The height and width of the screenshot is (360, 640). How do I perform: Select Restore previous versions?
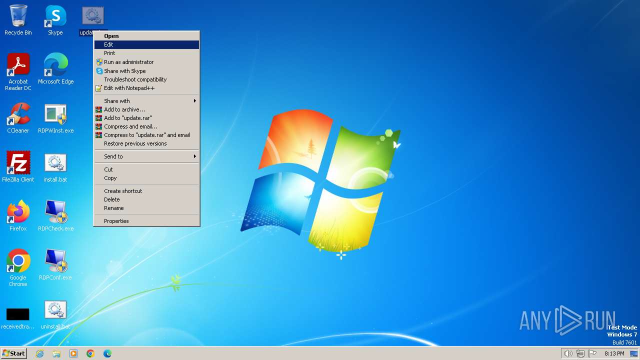tap(146, 143)
